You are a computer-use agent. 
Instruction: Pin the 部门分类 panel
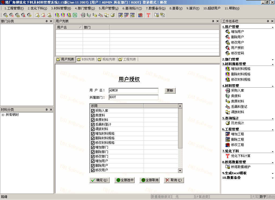[x=46, y=21]
